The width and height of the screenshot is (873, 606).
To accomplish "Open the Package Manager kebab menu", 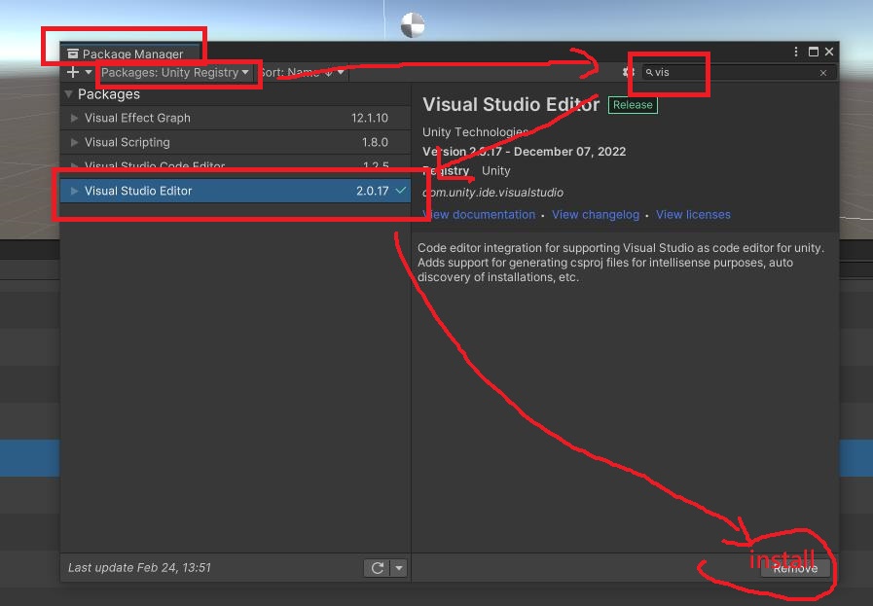I will (796, 52).
